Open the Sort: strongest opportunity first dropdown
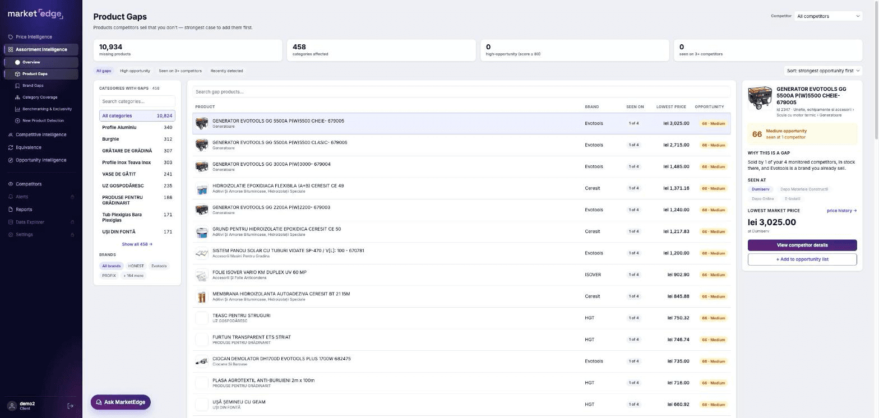The width and height of the screenshot is (879, 418). point(823,71)
